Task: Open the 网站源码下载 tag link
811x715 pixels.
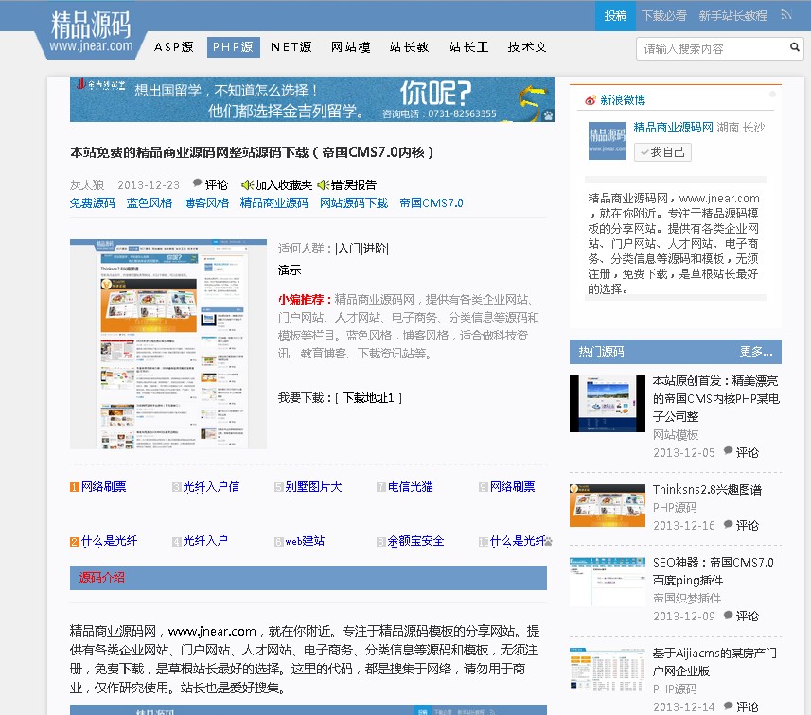Action: click(354, 203)
